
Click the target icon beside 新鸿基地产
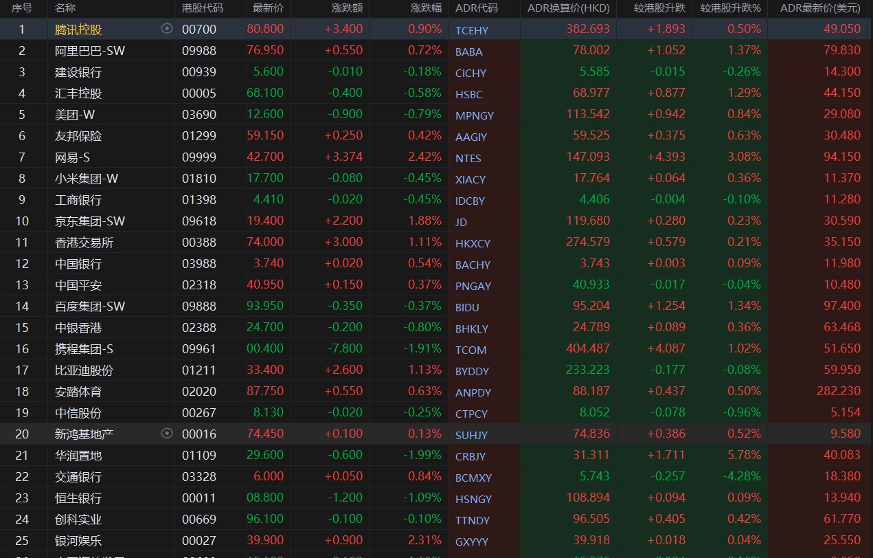tap(166, 433)
